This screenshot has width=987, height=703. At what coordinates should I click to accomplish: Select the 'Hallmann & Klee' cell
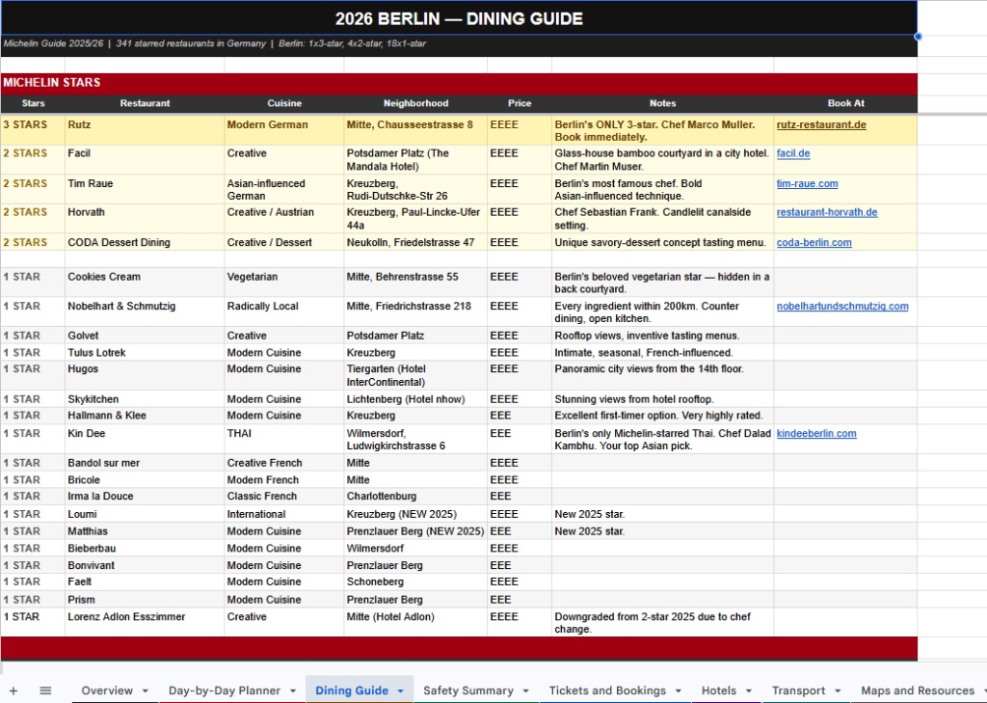point(145,416)
